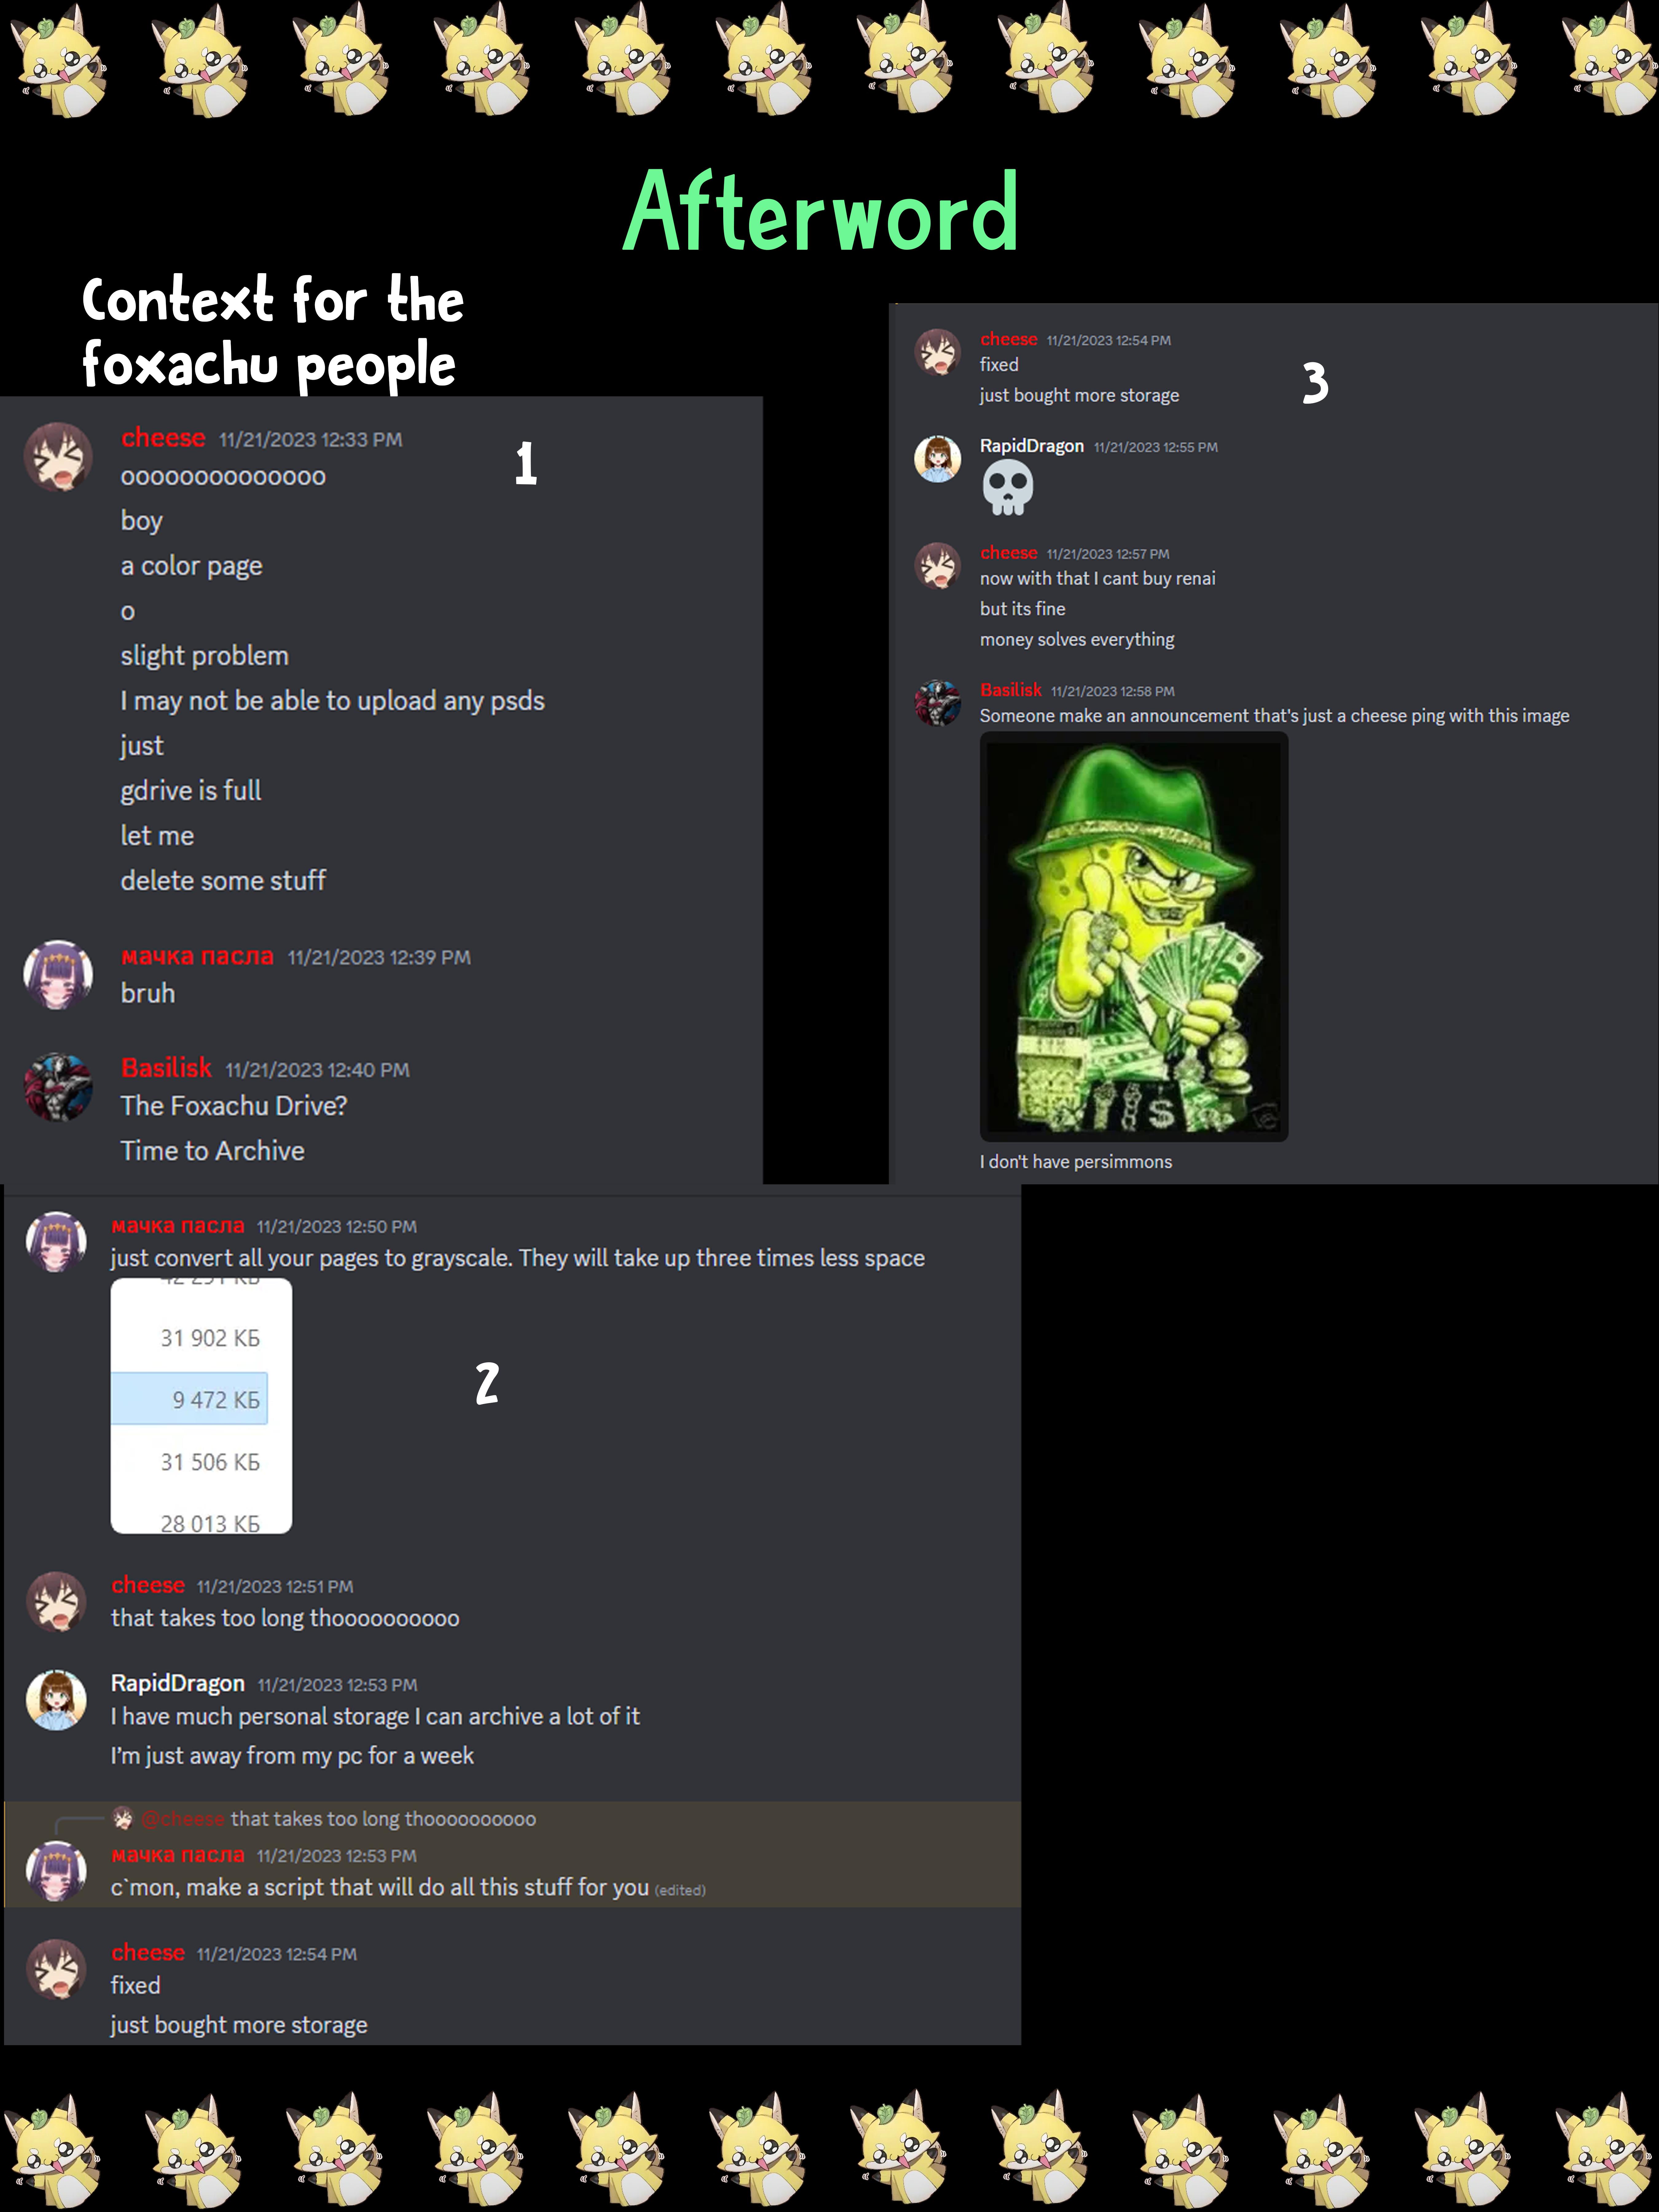Click the RapidDragon username at 12:55 PM
This screenshot has height=2212, width=1659.
pyautogui.click(x=1031, y=446)
